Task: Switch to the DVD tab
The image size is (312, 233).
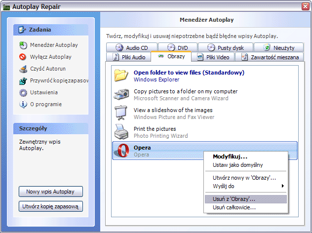Action: (x=178, y=47)
